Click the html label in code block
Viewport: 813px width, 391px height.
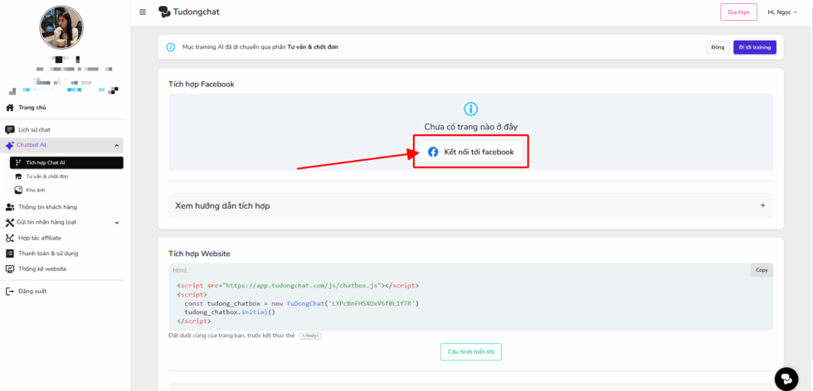[179, 270]
